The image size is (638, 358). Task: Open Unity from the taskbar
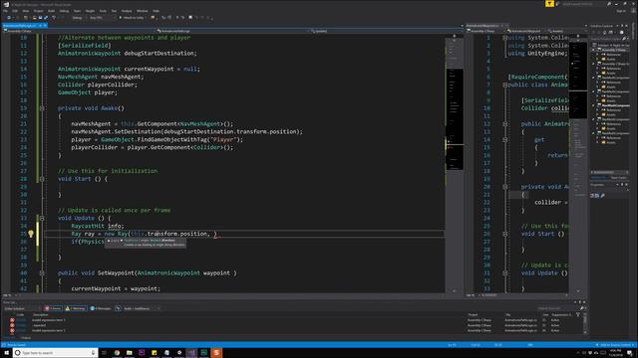pyautogui.click(x=179, y=353)
